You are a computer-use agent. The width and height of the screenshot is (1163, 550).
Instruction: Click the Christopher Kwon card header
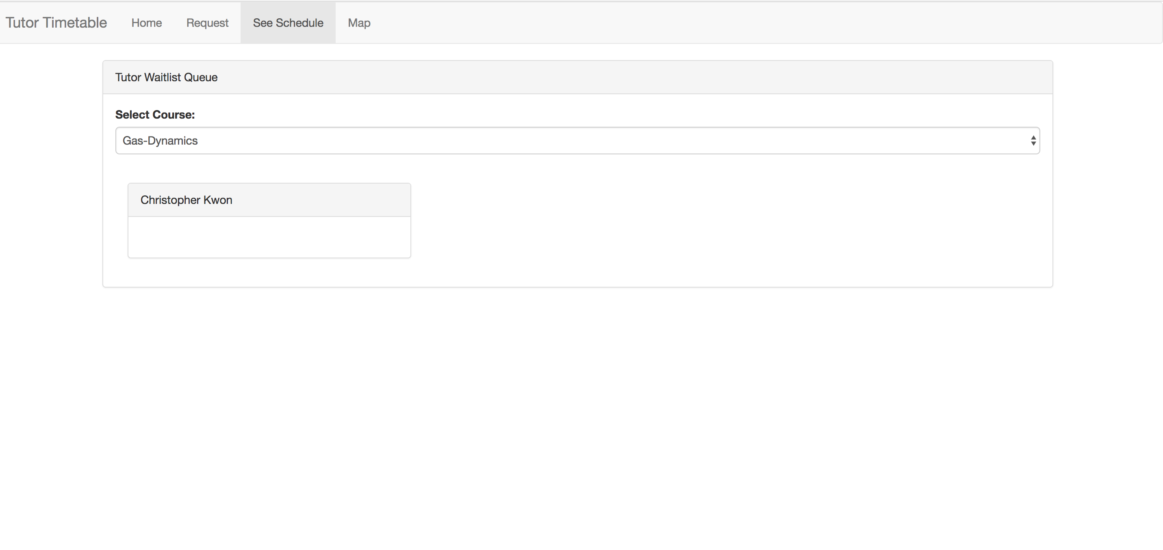click(x=325, y=200)
